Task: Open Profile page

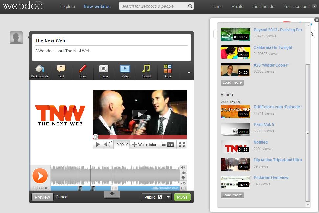Action: tap(238, 6)
